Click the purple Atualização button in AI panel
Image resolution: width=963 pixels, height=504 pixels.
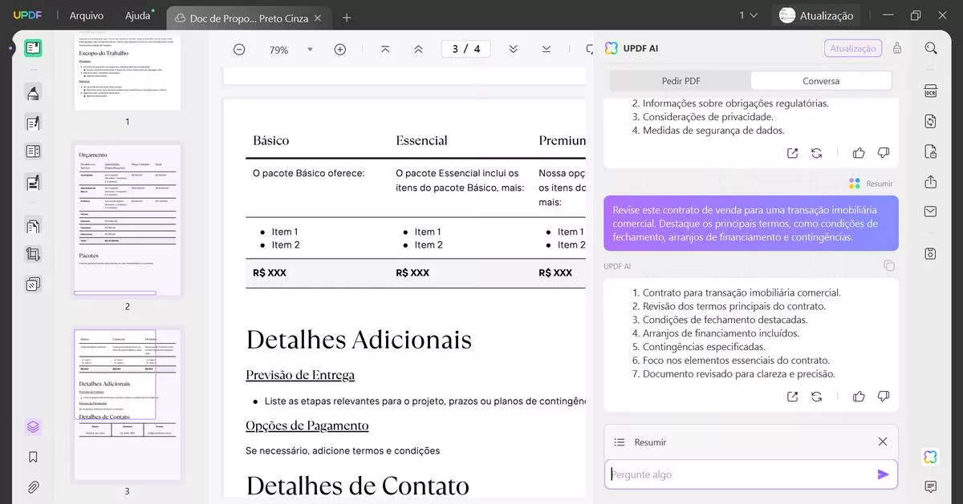(852, 48)
